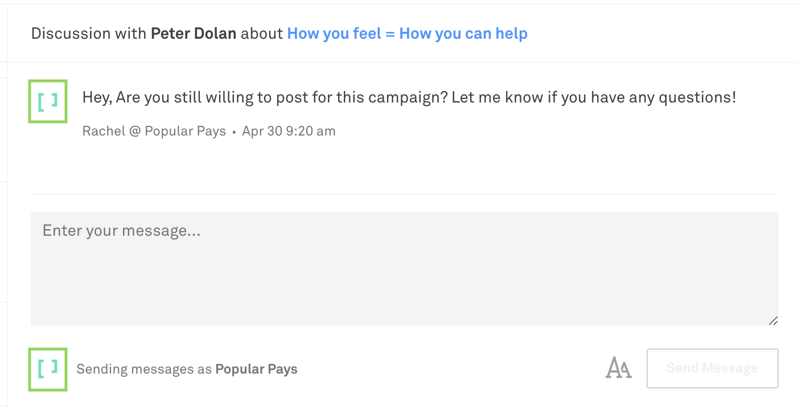The width and height of the screenshot is (798, 410).
Task: Click the message box resize handle
Action: [773, 321]
